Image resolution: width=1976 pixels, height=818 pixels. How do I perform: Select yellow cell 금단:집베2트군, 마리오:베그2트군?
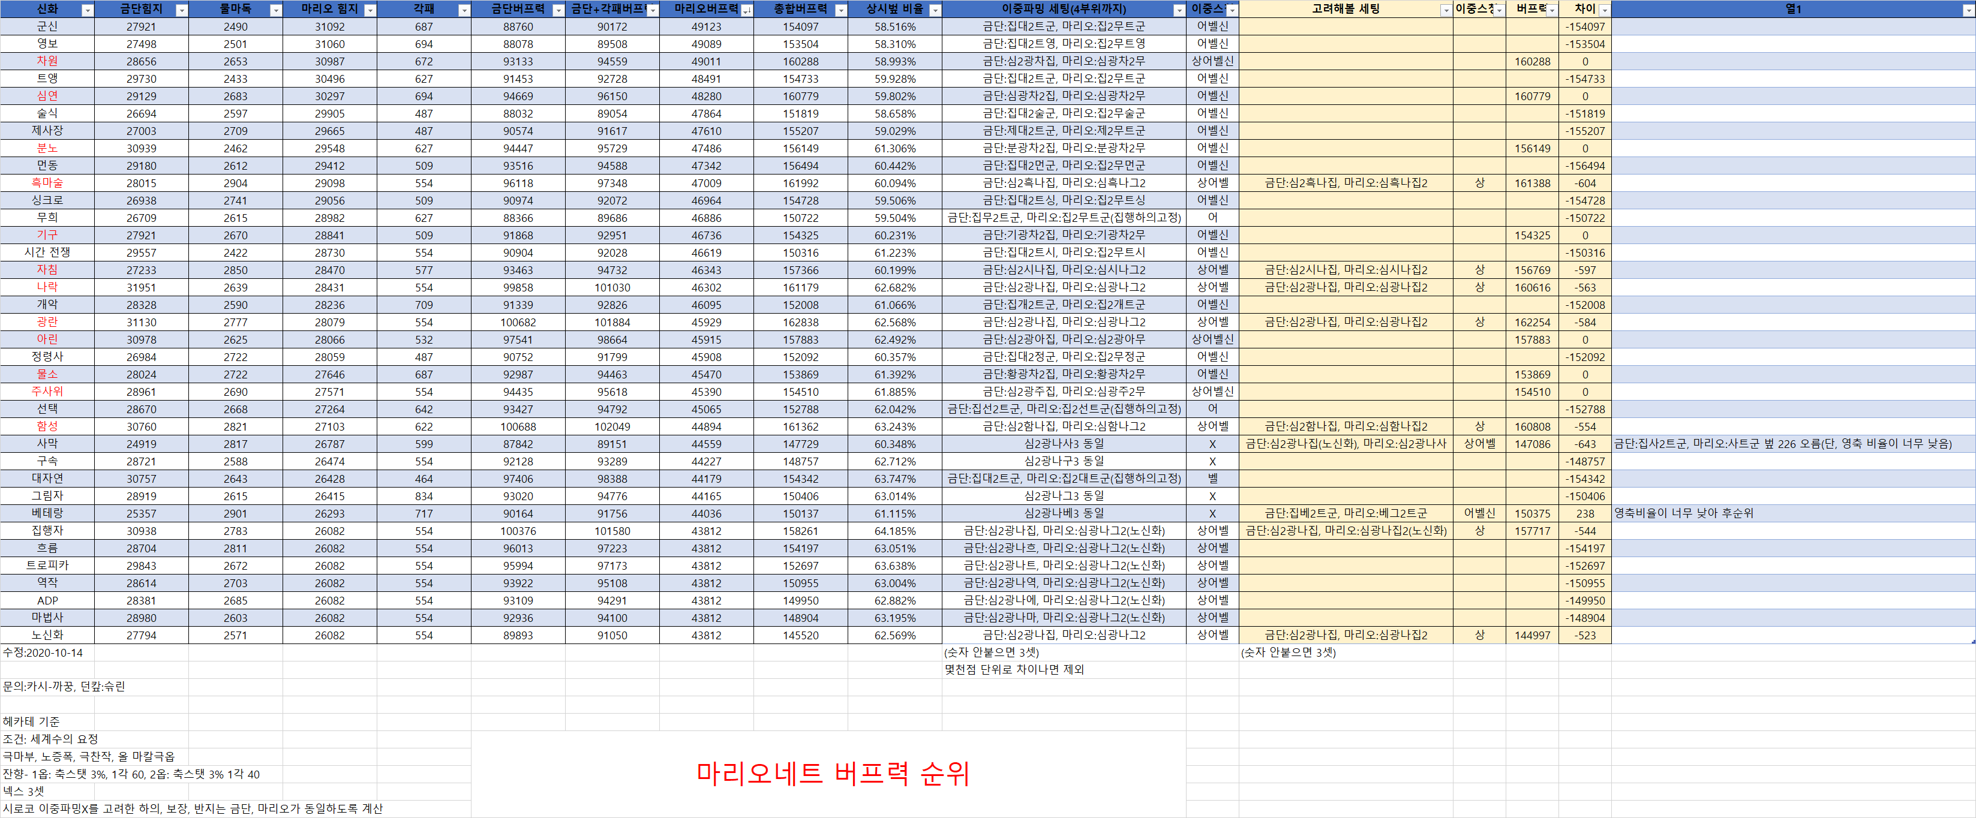pyautogui.click(x=1346, y=513)
